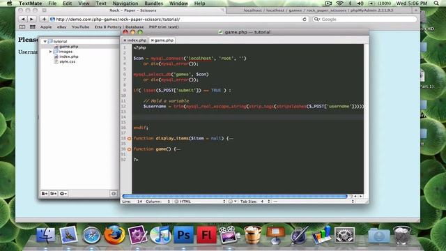Open the symbol list dropdown in status bar

click(314, 201)
